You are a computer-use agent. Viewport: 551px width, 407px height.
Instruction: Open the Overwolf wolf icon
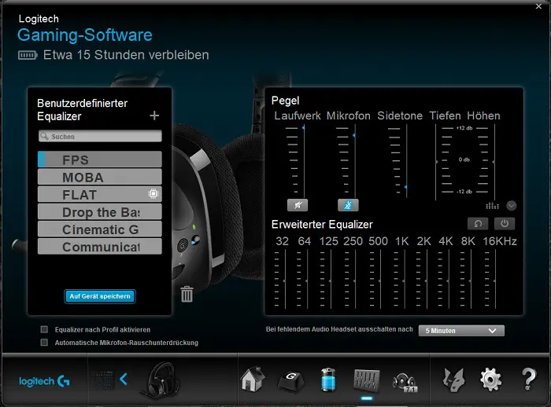453,380
